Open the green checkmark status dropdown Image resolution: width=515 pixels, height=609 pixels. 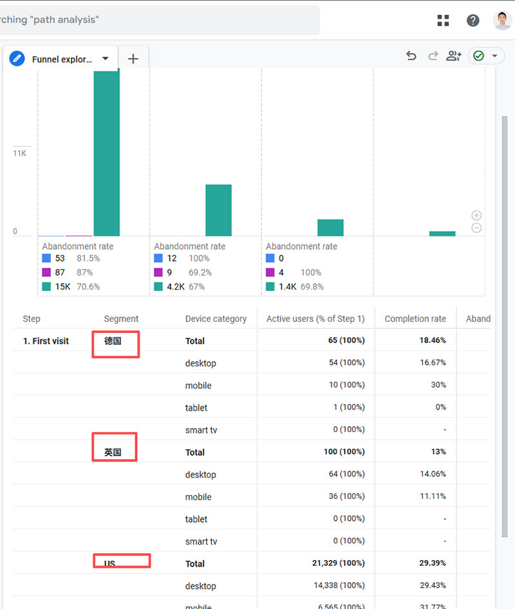(x=485, y=56)
